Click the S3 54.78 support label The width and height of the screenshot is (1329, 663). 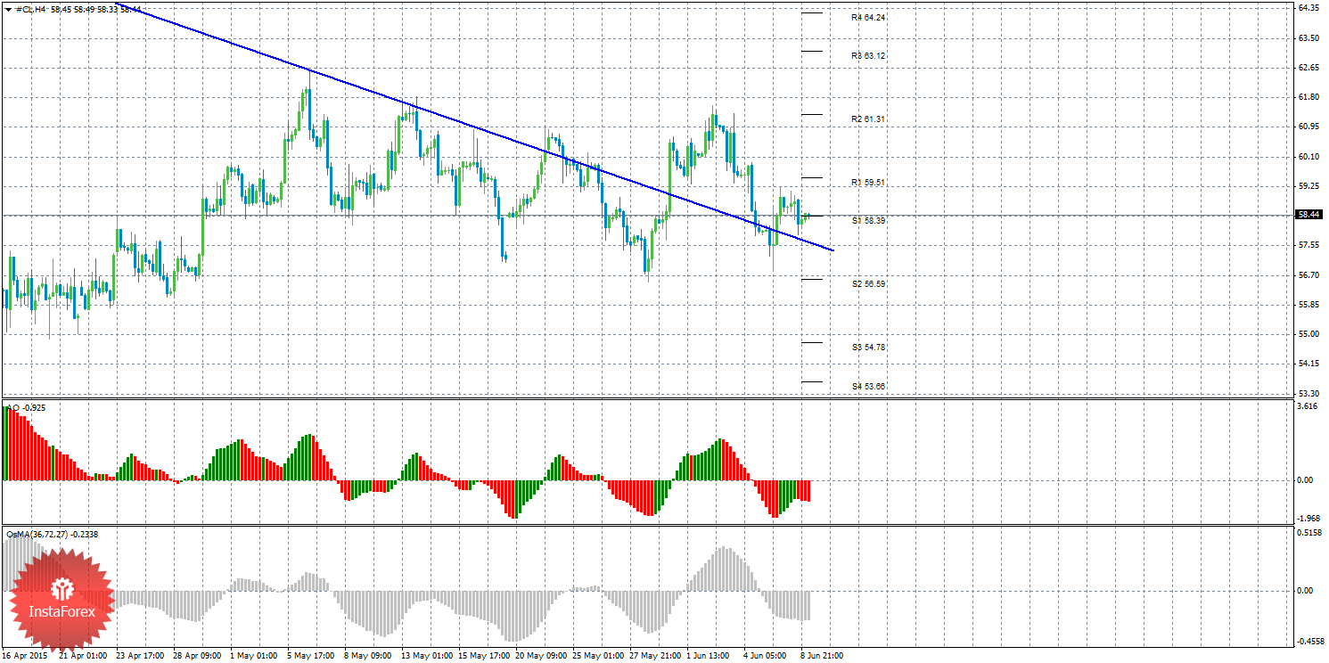point(868,347)
